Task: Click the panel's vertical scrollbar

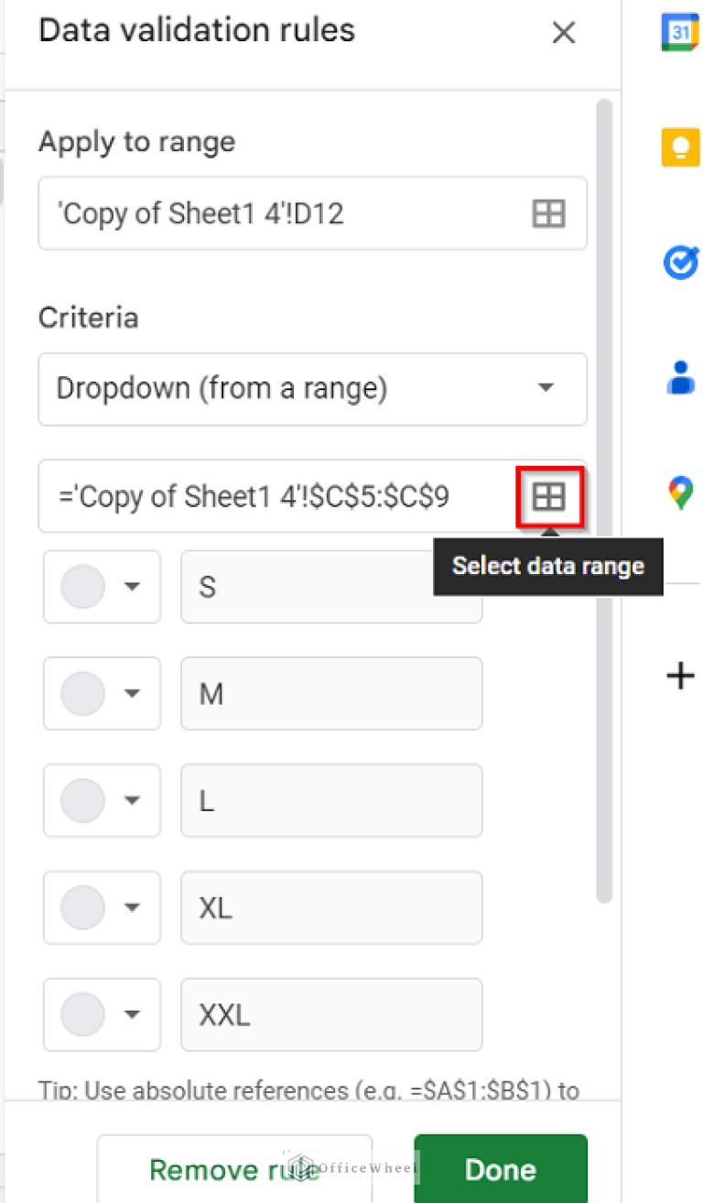Action: click(605, 504)
